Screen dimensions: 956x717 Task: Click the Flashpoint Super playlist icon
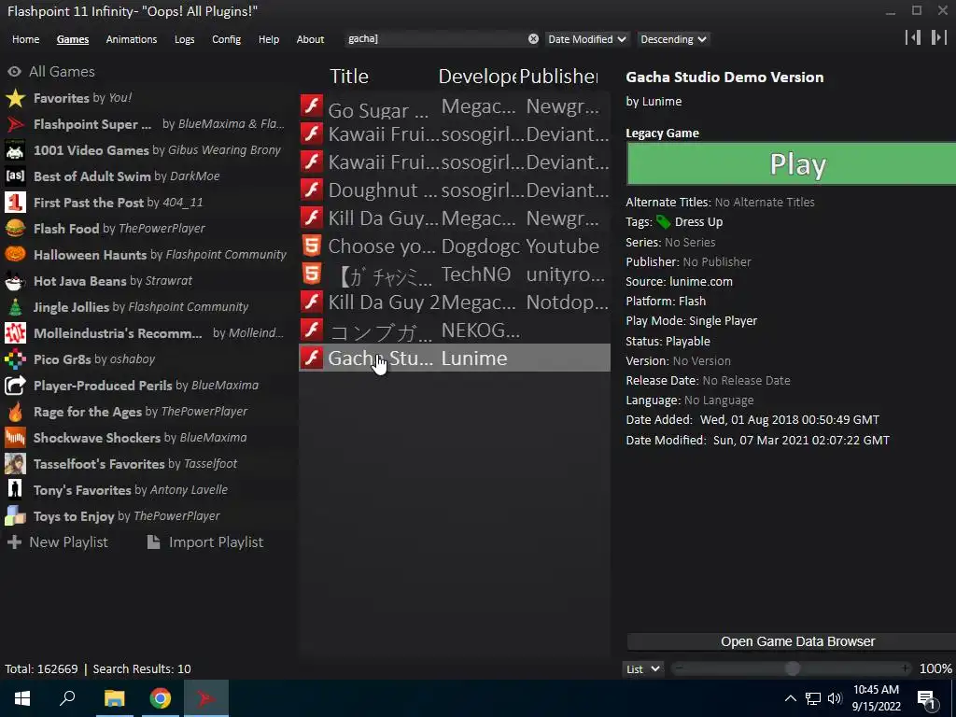pos(15,124)
